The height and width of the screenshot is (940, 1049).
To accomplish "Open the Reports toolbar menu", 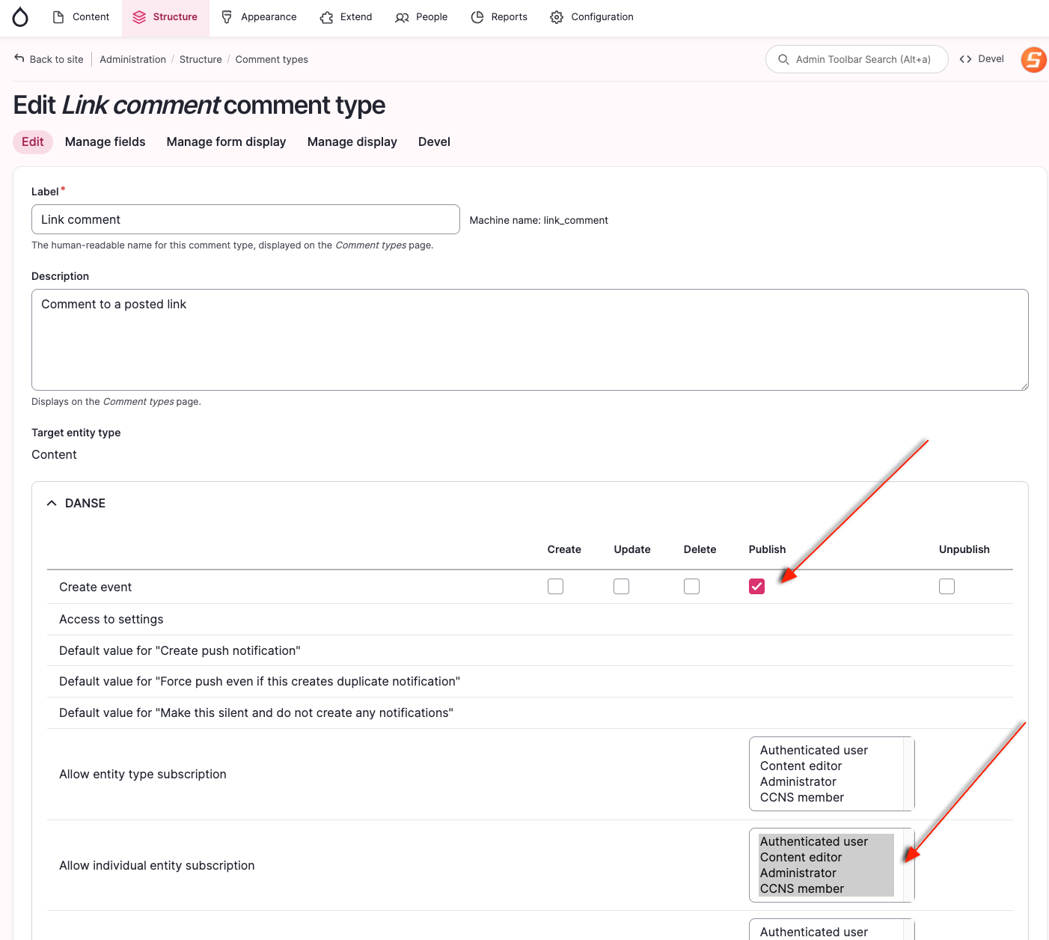I will [x=499, y=17].
